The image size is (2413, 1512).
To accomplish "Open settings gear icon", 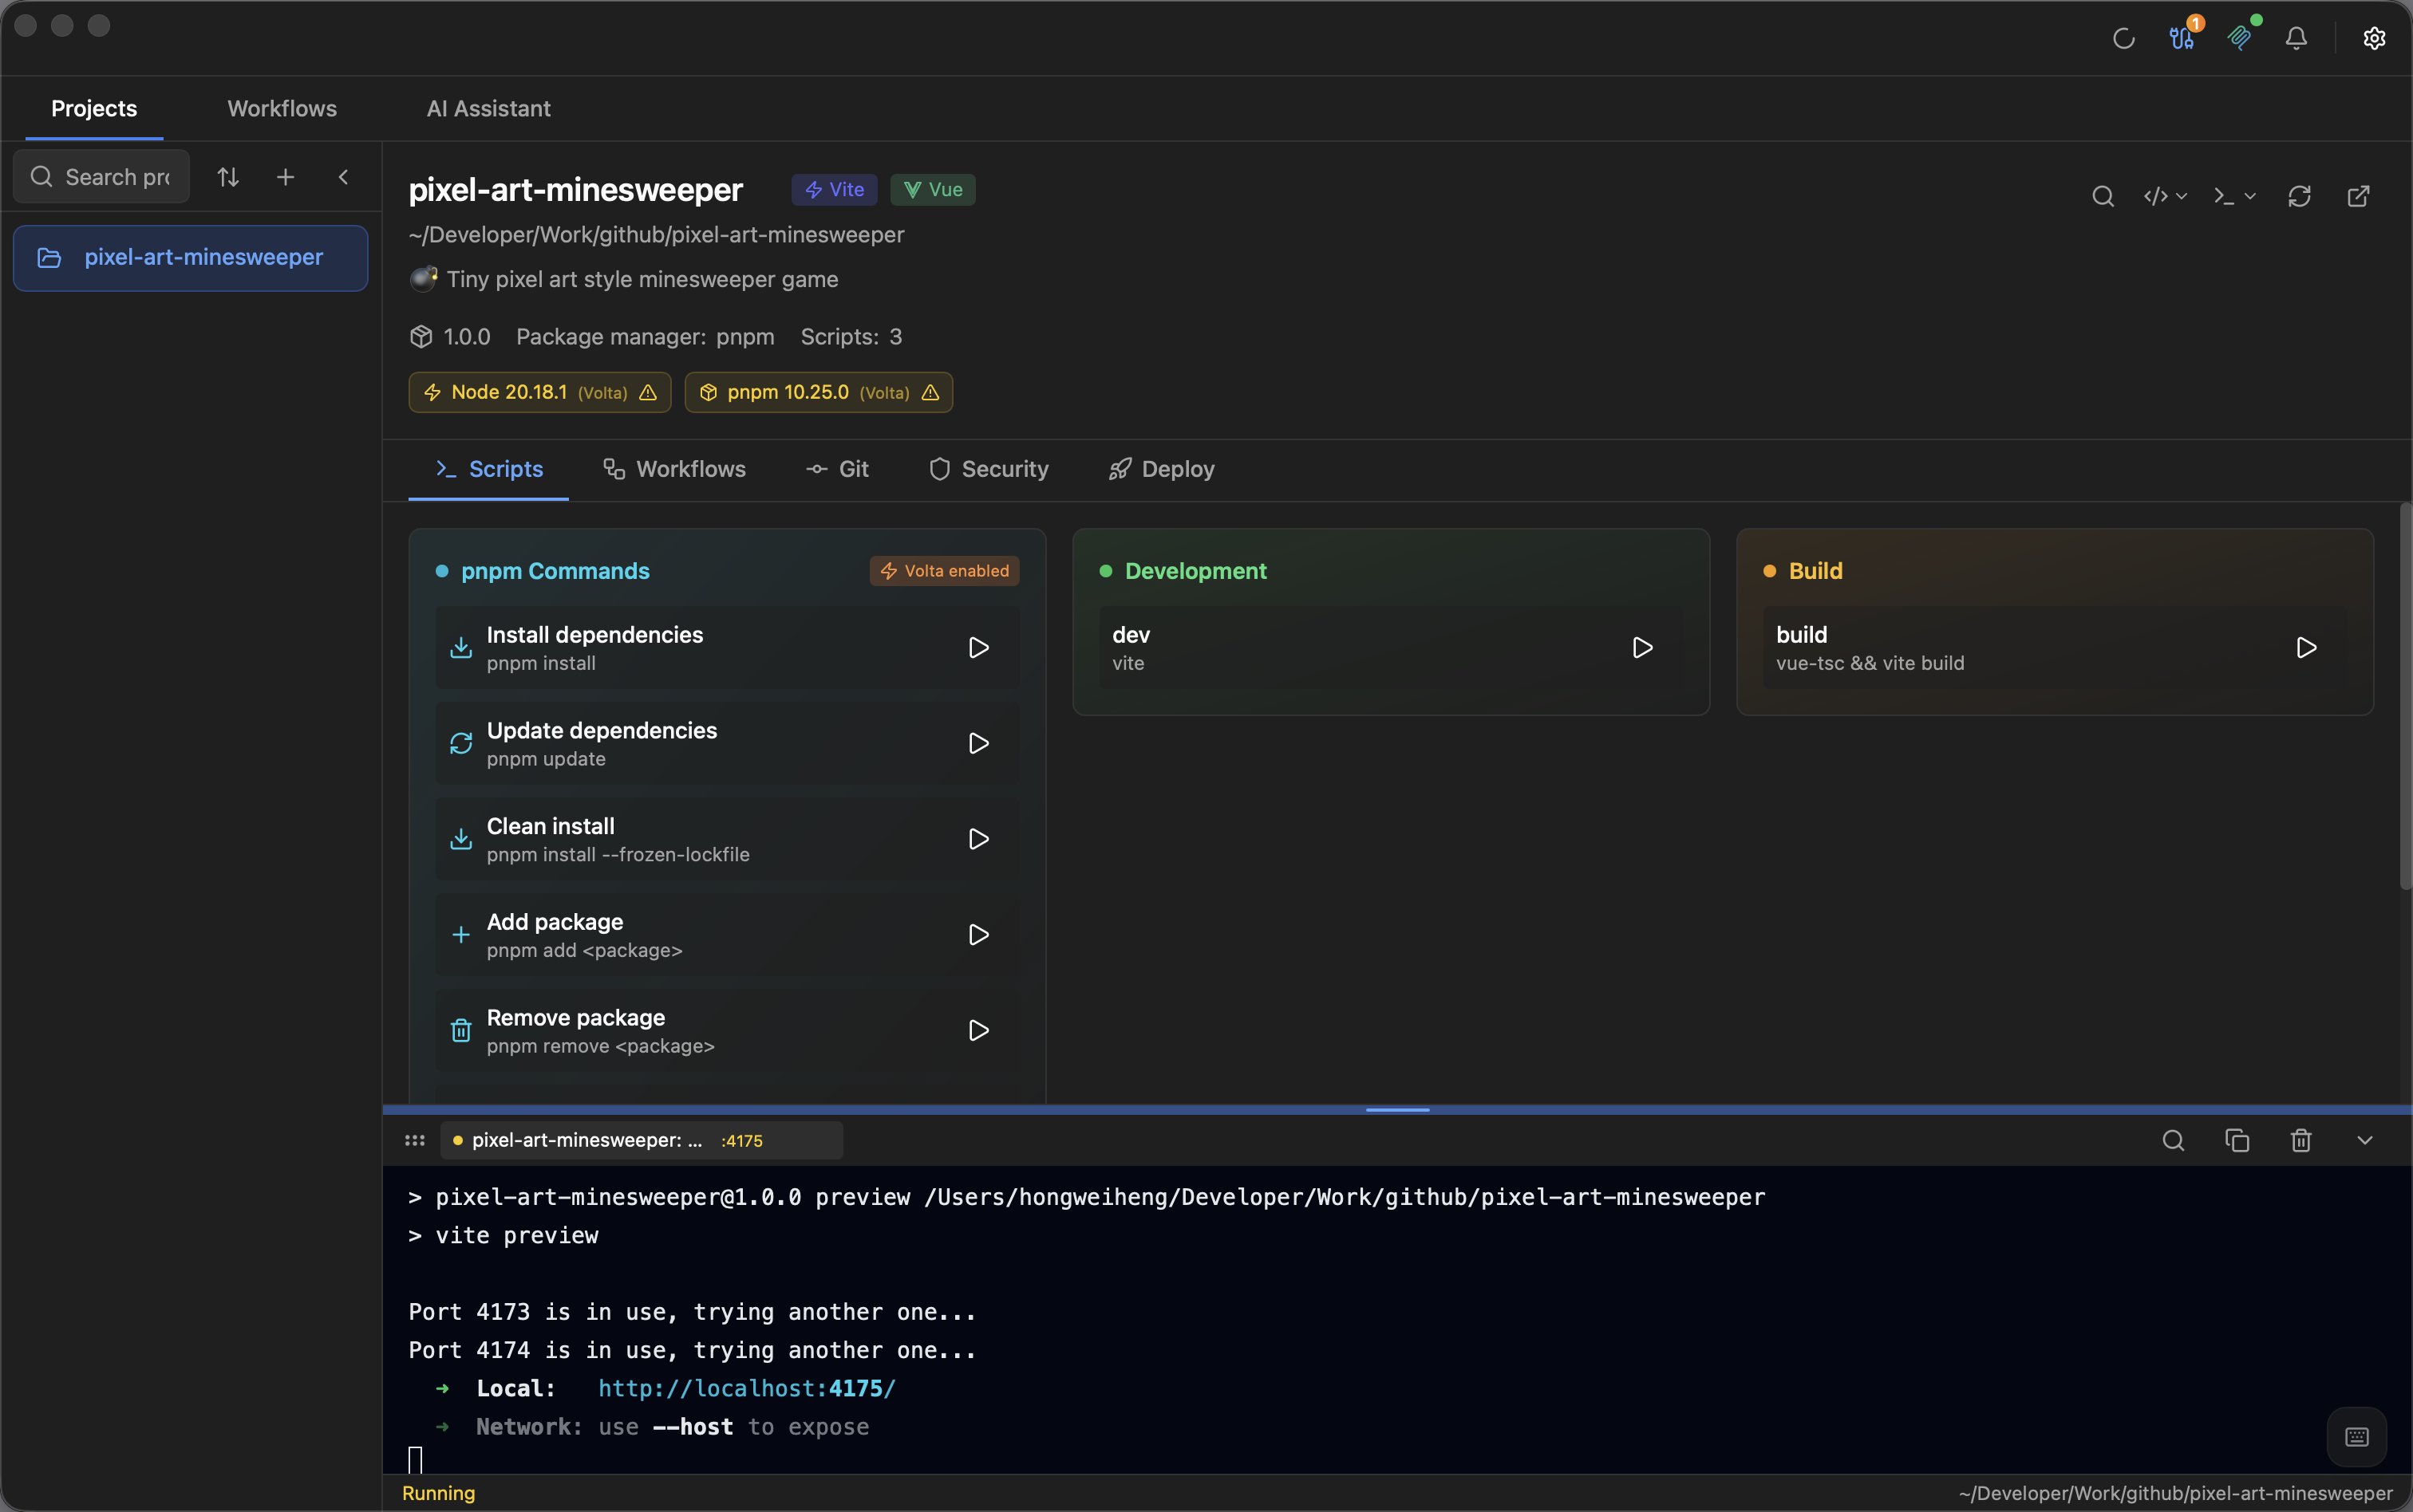I will click(x=2374, y=38).
